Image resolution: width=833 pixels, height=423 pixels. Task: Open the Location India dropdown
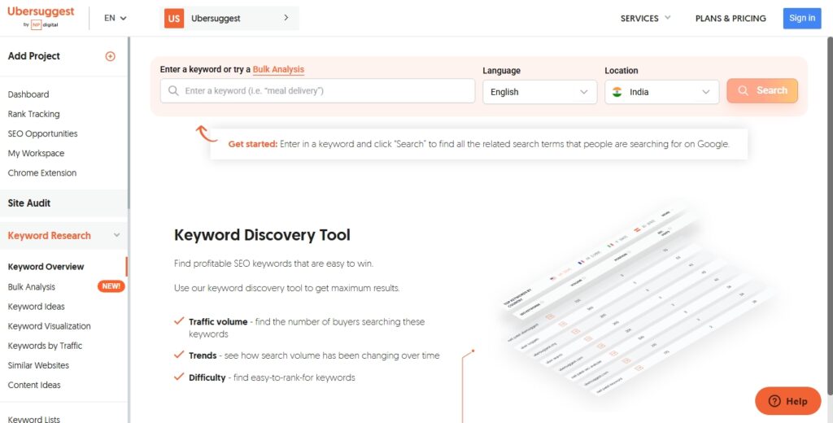pos(662,92)
